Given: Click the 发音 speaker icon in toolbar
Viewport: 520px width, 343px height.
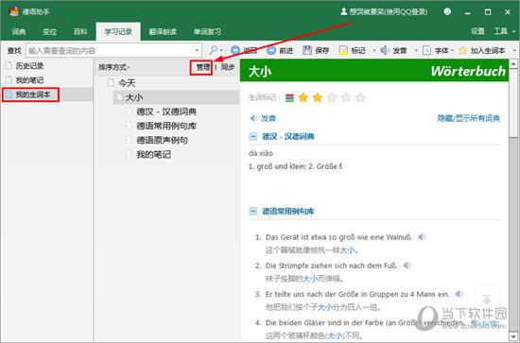Looking at the screenshot, I should pyautogui.click(x=385, y=50).
